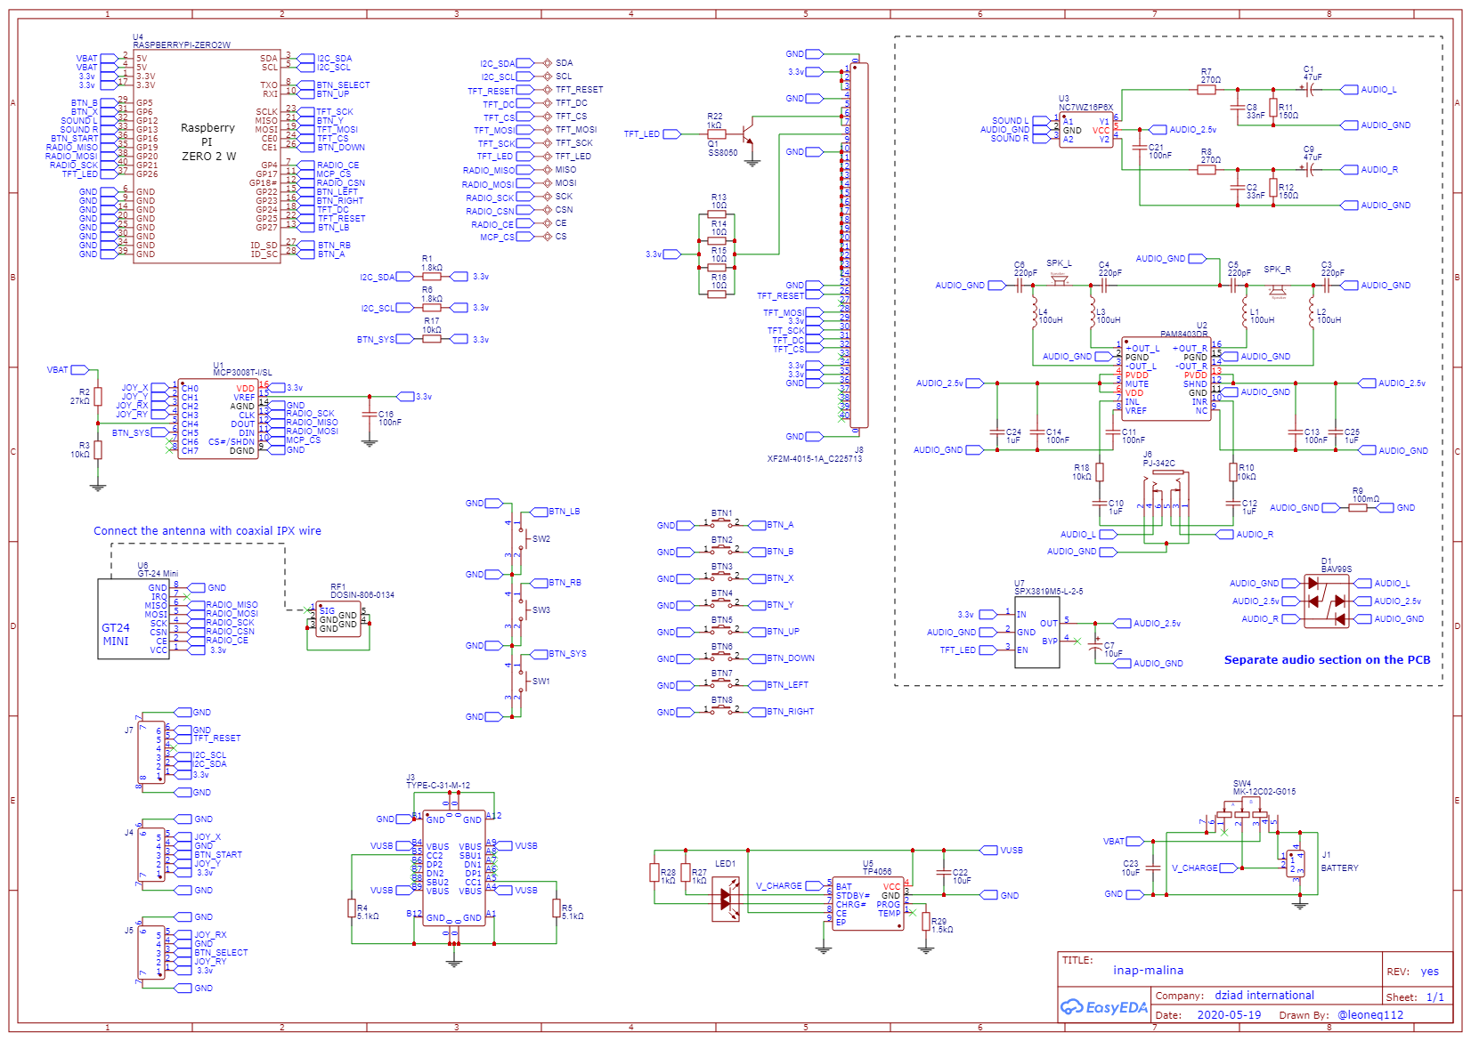The height and width of the screenshot is (1041, 1471).
Task: Select the BTN8 pushbutton symbol
Action: [722, 710]
